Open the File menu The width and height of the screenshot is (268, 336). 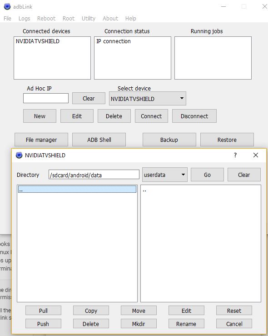coord(7,19)
